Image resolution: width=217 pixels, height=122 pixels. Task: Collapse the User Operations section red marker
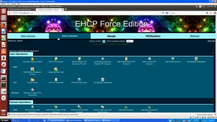pyautogui.click(x=213, y=53)
